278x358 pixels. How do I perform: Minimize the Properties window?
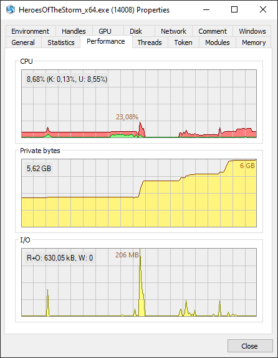point(206,10)
